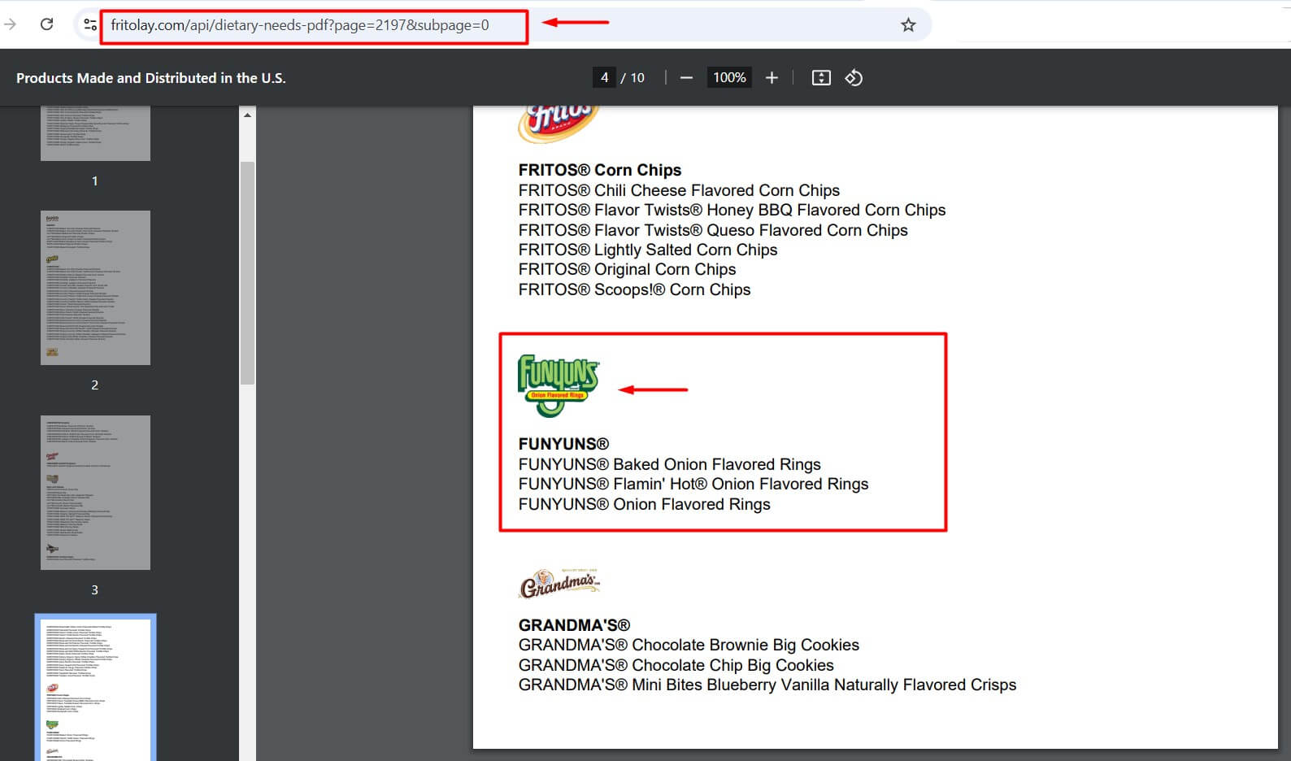
Task: Click the thumbnail sidebar scroll up arrow
Action: tap(247, 115)
